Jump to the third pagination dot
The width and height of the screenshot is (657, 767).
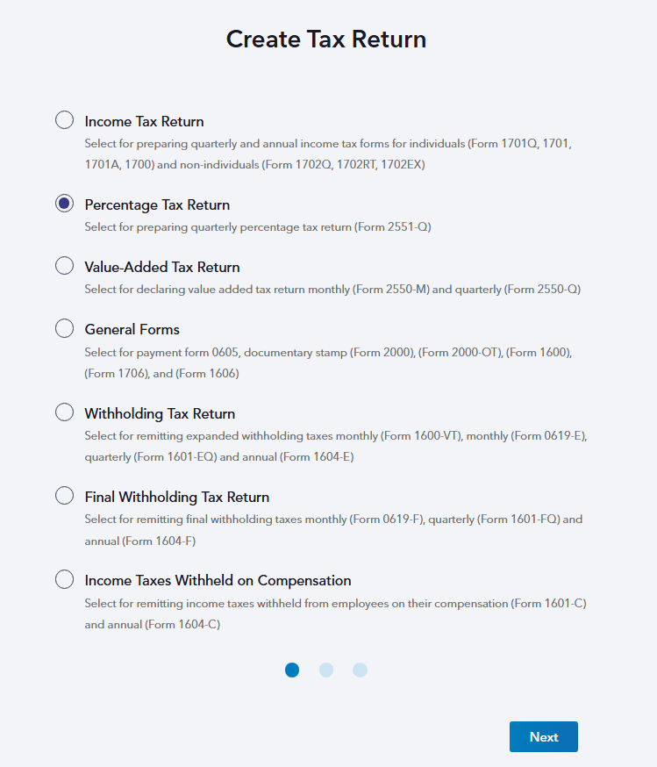[360, 670]
